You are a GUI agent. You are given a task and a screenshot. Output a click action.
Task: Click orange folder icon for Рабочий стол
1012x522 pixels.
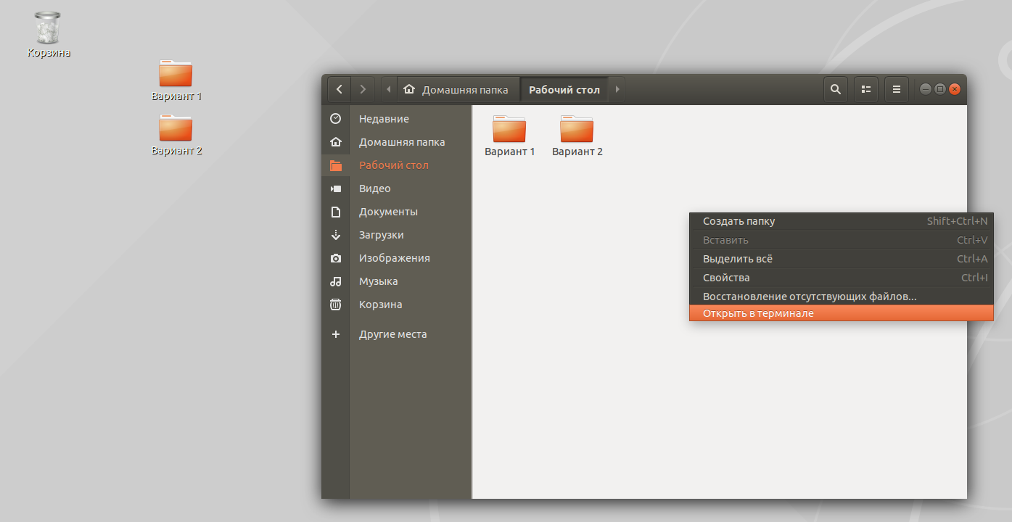tap(335, 165)
